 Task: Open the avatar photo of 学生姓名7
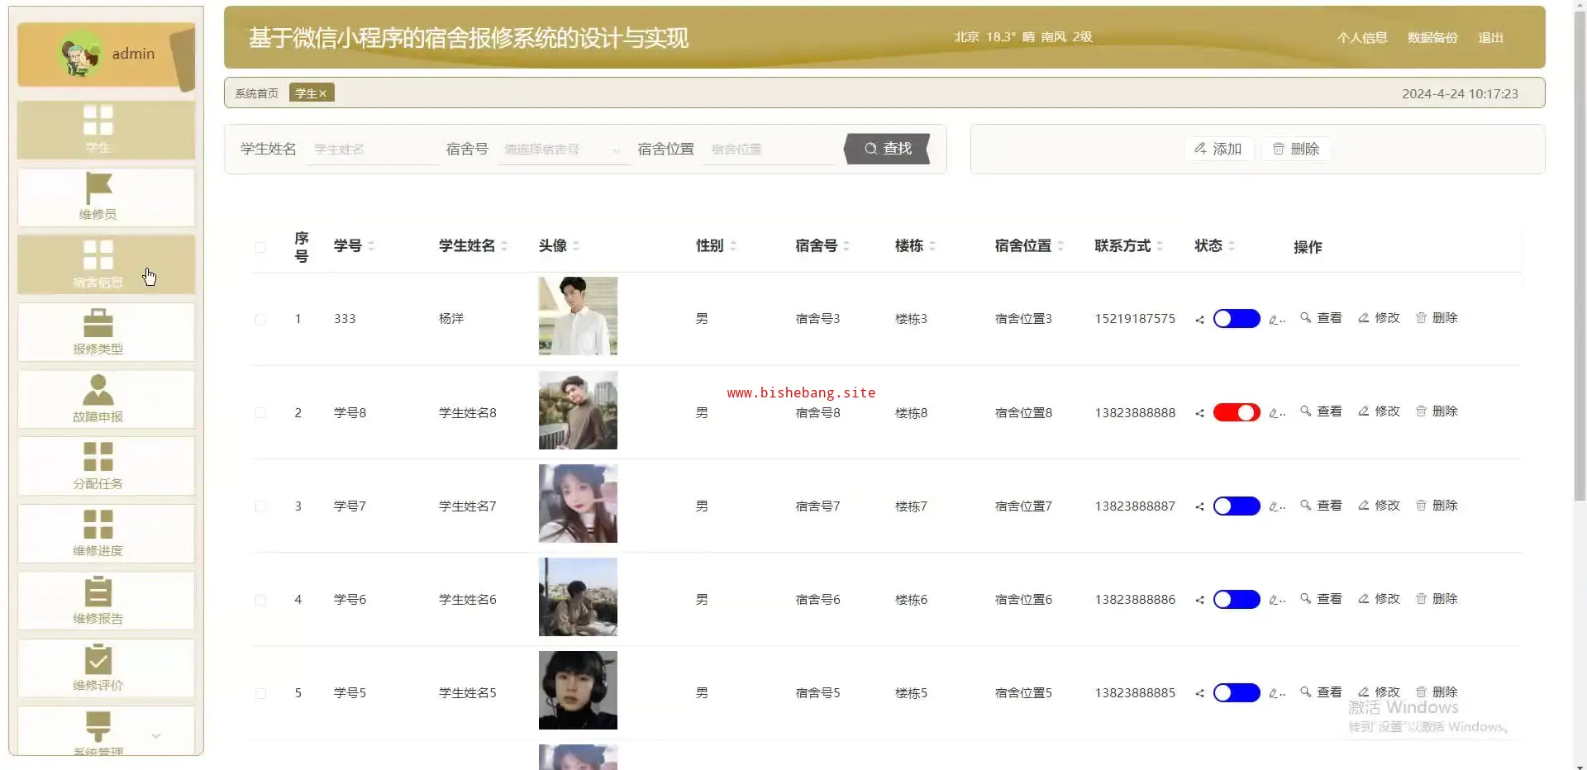pos(578,503)
